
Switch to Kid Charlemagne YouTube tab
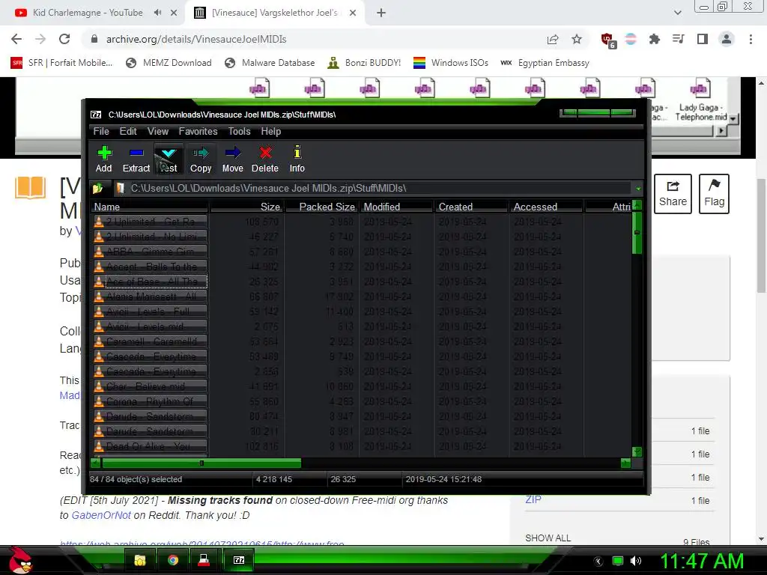[88, 13]
